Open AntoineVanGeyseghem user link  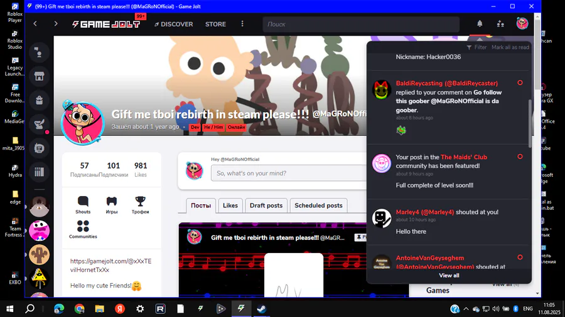(x=435, y=262)
